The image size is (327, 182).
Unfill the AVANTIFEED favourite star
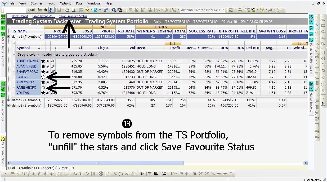click(43, 66)
